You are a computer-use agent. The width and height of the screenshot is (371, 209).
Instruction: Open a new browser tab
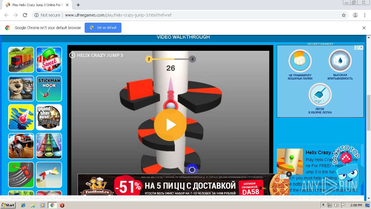(x=78, y=5)
